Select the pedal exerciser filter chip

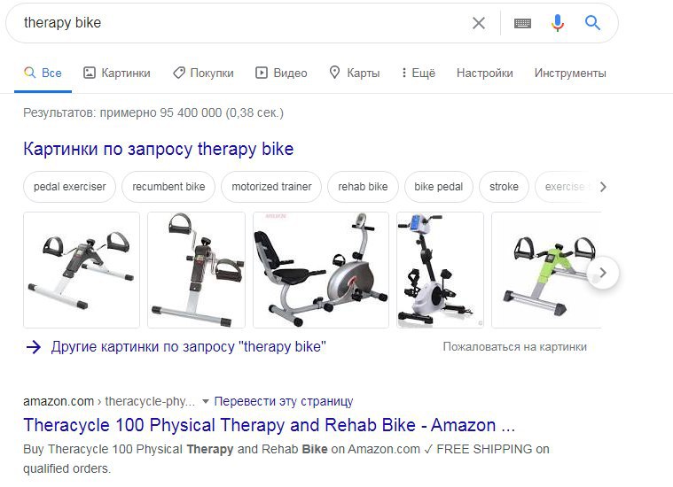pos(69,187)
